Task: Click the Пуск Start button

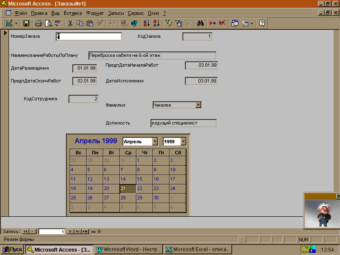Action: 13,249
